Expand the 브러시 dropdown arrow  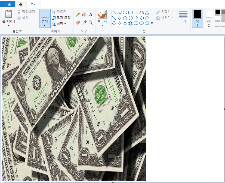click(102, 25)
